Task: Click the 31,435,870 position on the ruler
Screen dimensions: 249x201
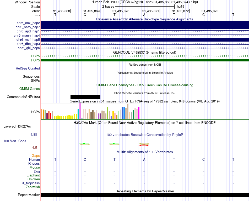Action: (121, 11)
